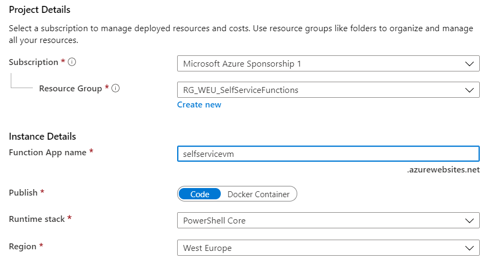Image resolution: width=497 pixels, height=274 pixels.
Task: Open the RG_WEU_SelfServiceFunctions selector
Action: click(328, 90)
